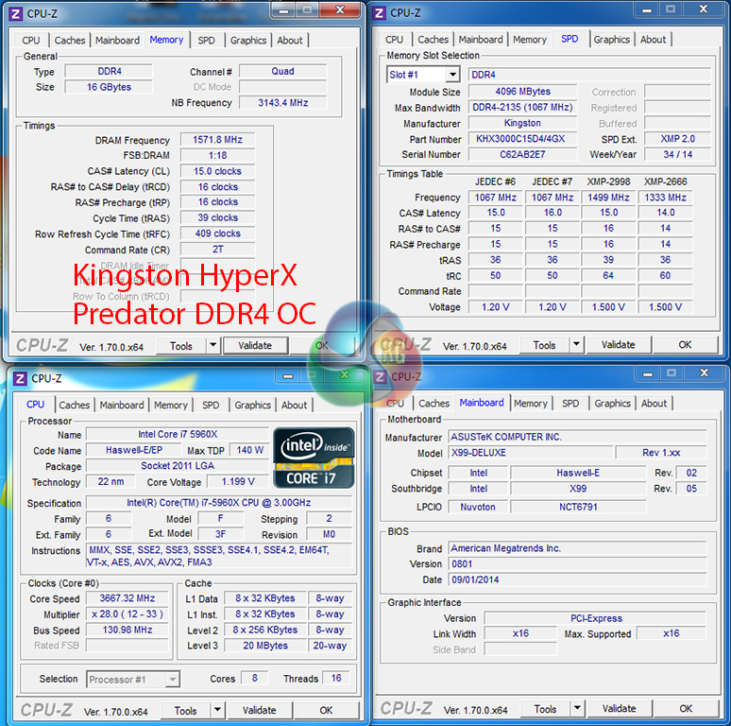Open CPU tab in SPD window
This screenshot has width=731, height=726.
click(x=395, y=40)
